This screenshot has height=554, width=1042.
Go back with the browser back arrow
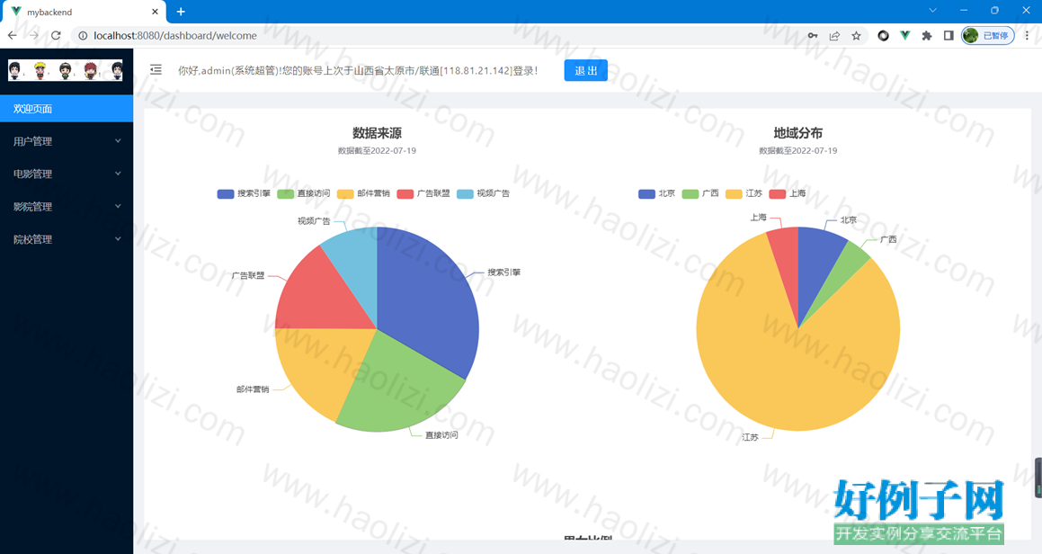(13, 36)
